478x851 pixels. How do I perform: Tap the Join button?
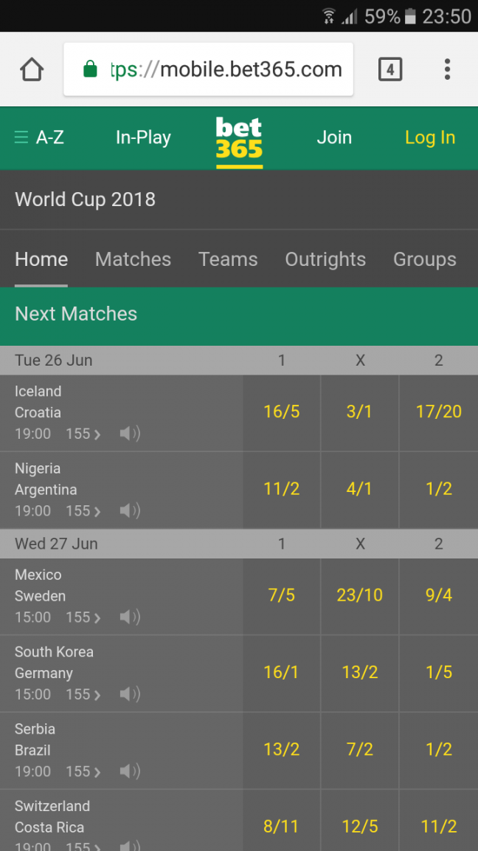(x=334, y=138)
